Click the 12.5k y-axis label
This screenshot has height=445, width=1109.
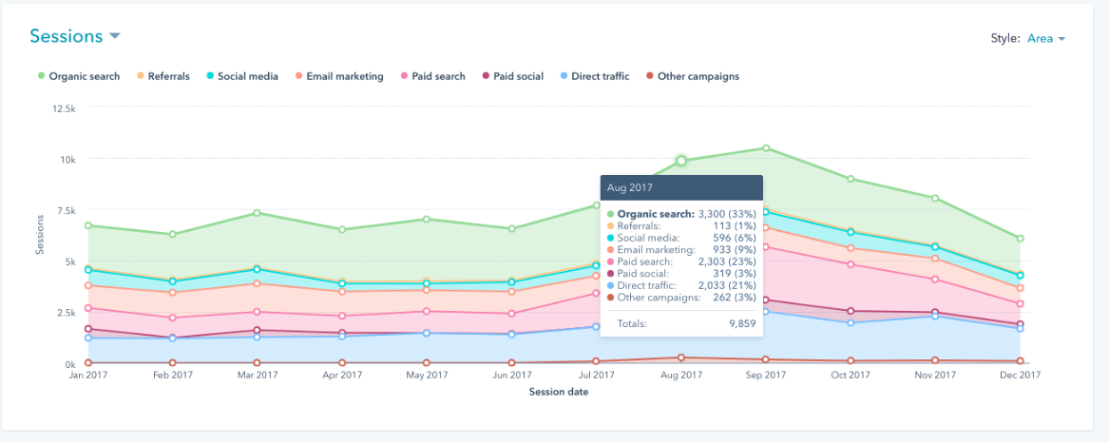pos(63,109)
